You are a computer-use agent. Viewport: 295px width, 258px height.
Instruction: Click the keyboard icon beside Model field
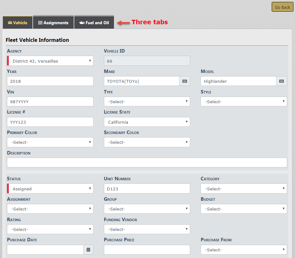tap(281, 81)
